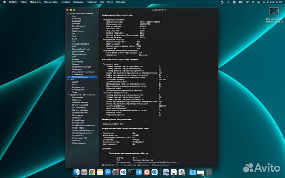Open App Store from the Dock
Viewport: 285px width, 178px height.
(x=108, y=172)
